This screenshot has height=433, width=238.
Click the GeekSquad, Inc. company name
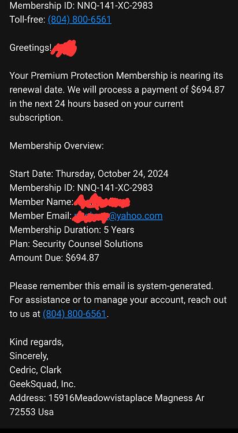tap(43, 384)
